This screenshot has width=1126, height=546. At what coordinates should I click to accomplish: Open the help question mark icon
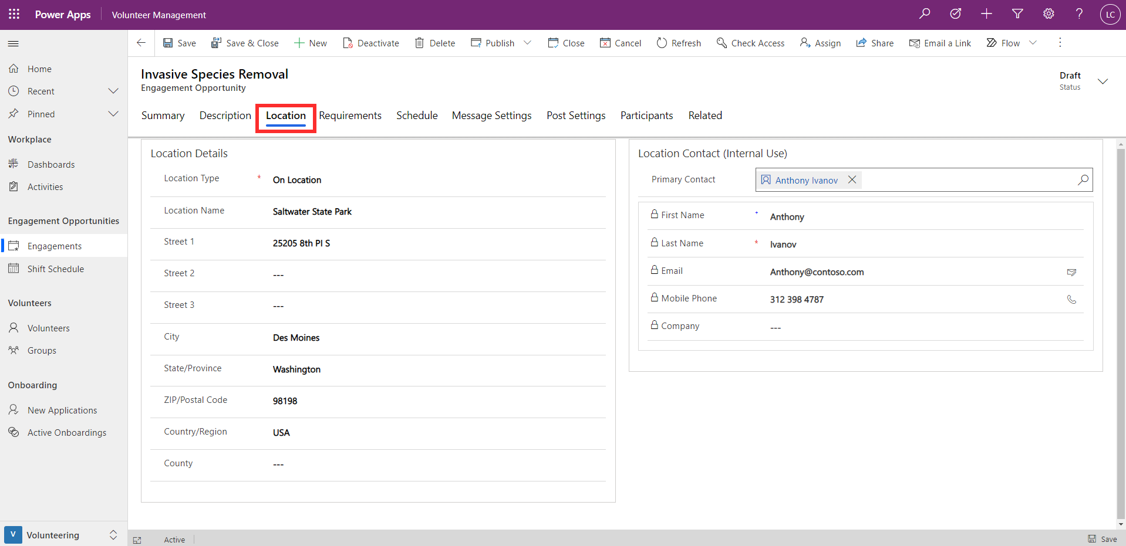(1079, 13)
